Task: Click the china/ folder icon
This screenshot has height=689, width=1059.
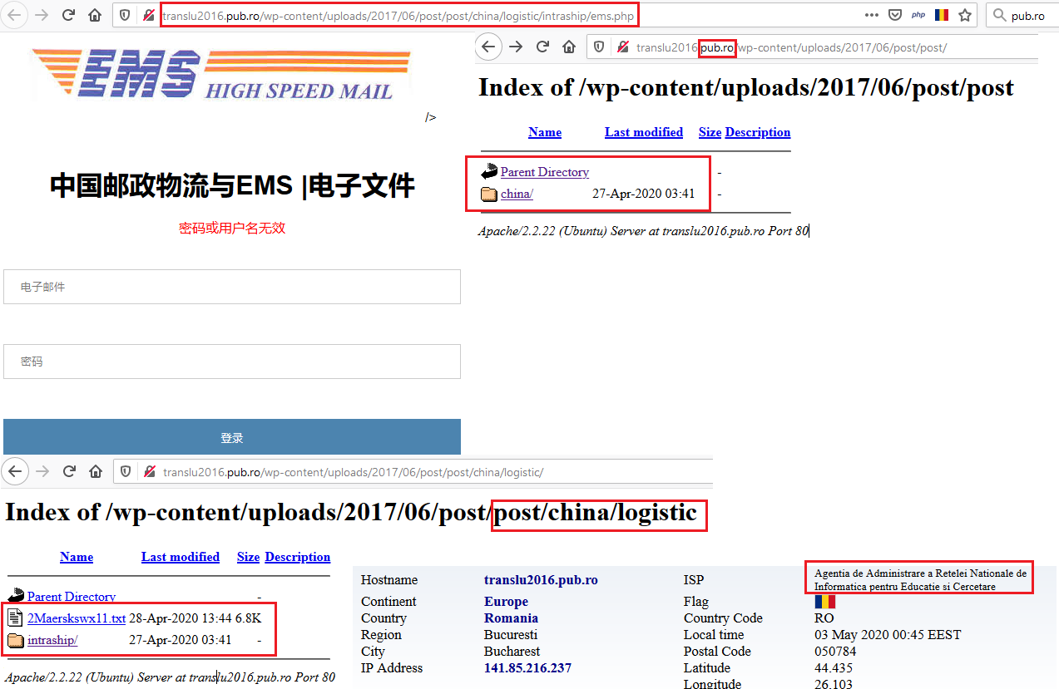Action: point(489,194)
